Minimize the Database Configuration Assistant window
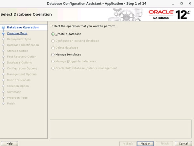 (x=173, y=4)
